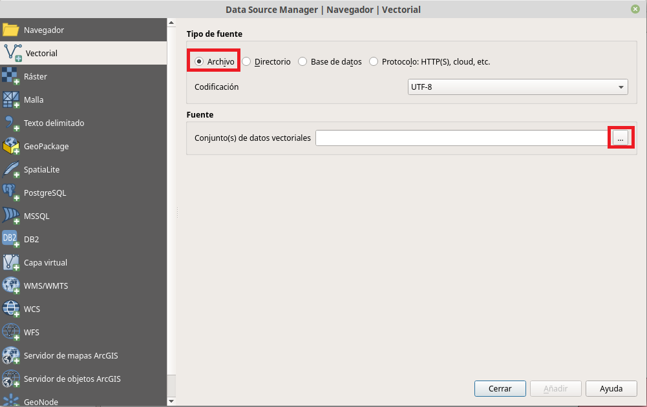This screenshot has width=647, height=407.
Task: Switch to Capa virtual sidebar entry
Action: [45, 262]
